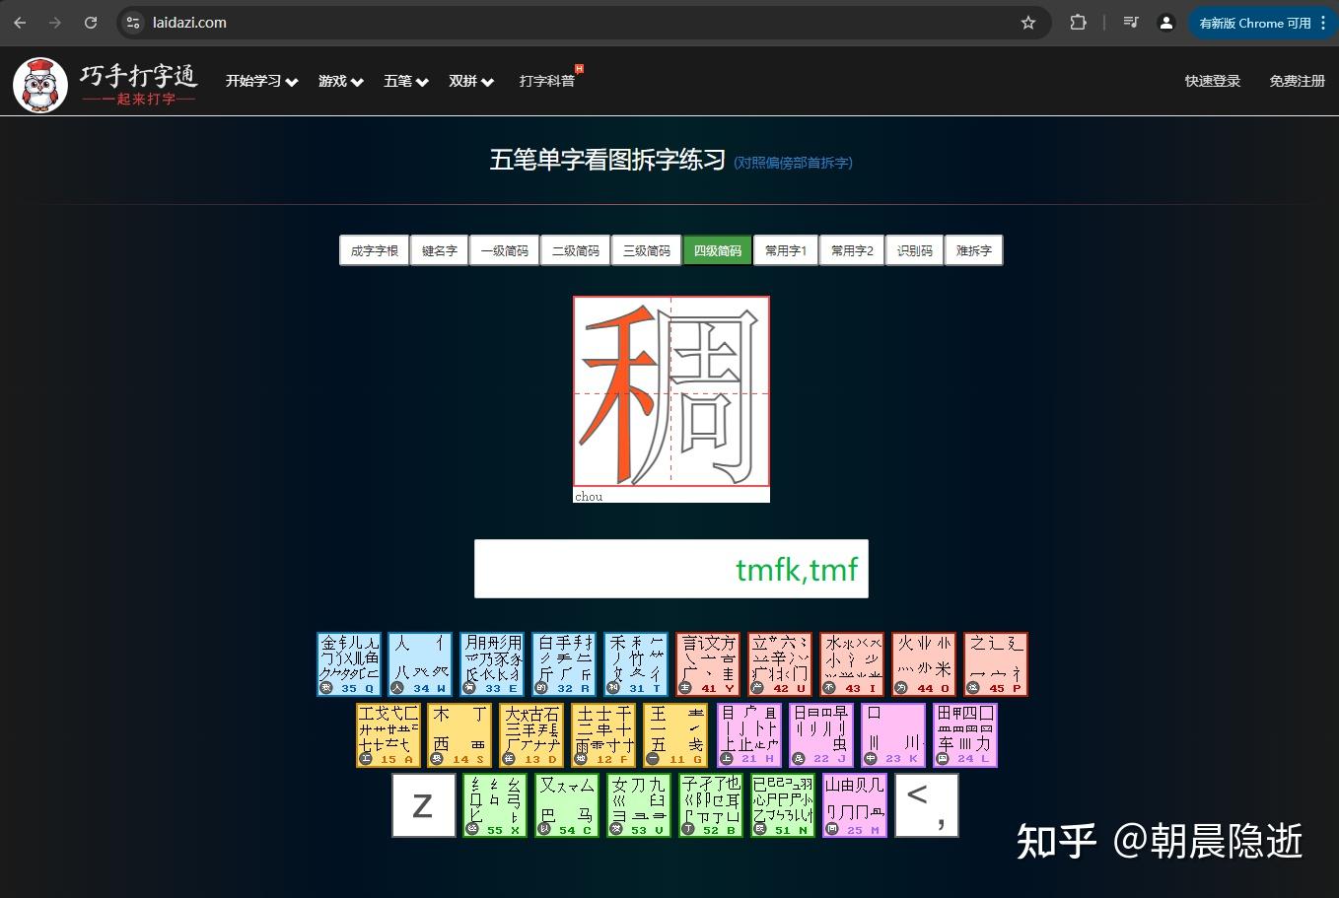Screen dimensions: 1339x898
Task: Click the 54 C key card
Action: pos(567,805)
